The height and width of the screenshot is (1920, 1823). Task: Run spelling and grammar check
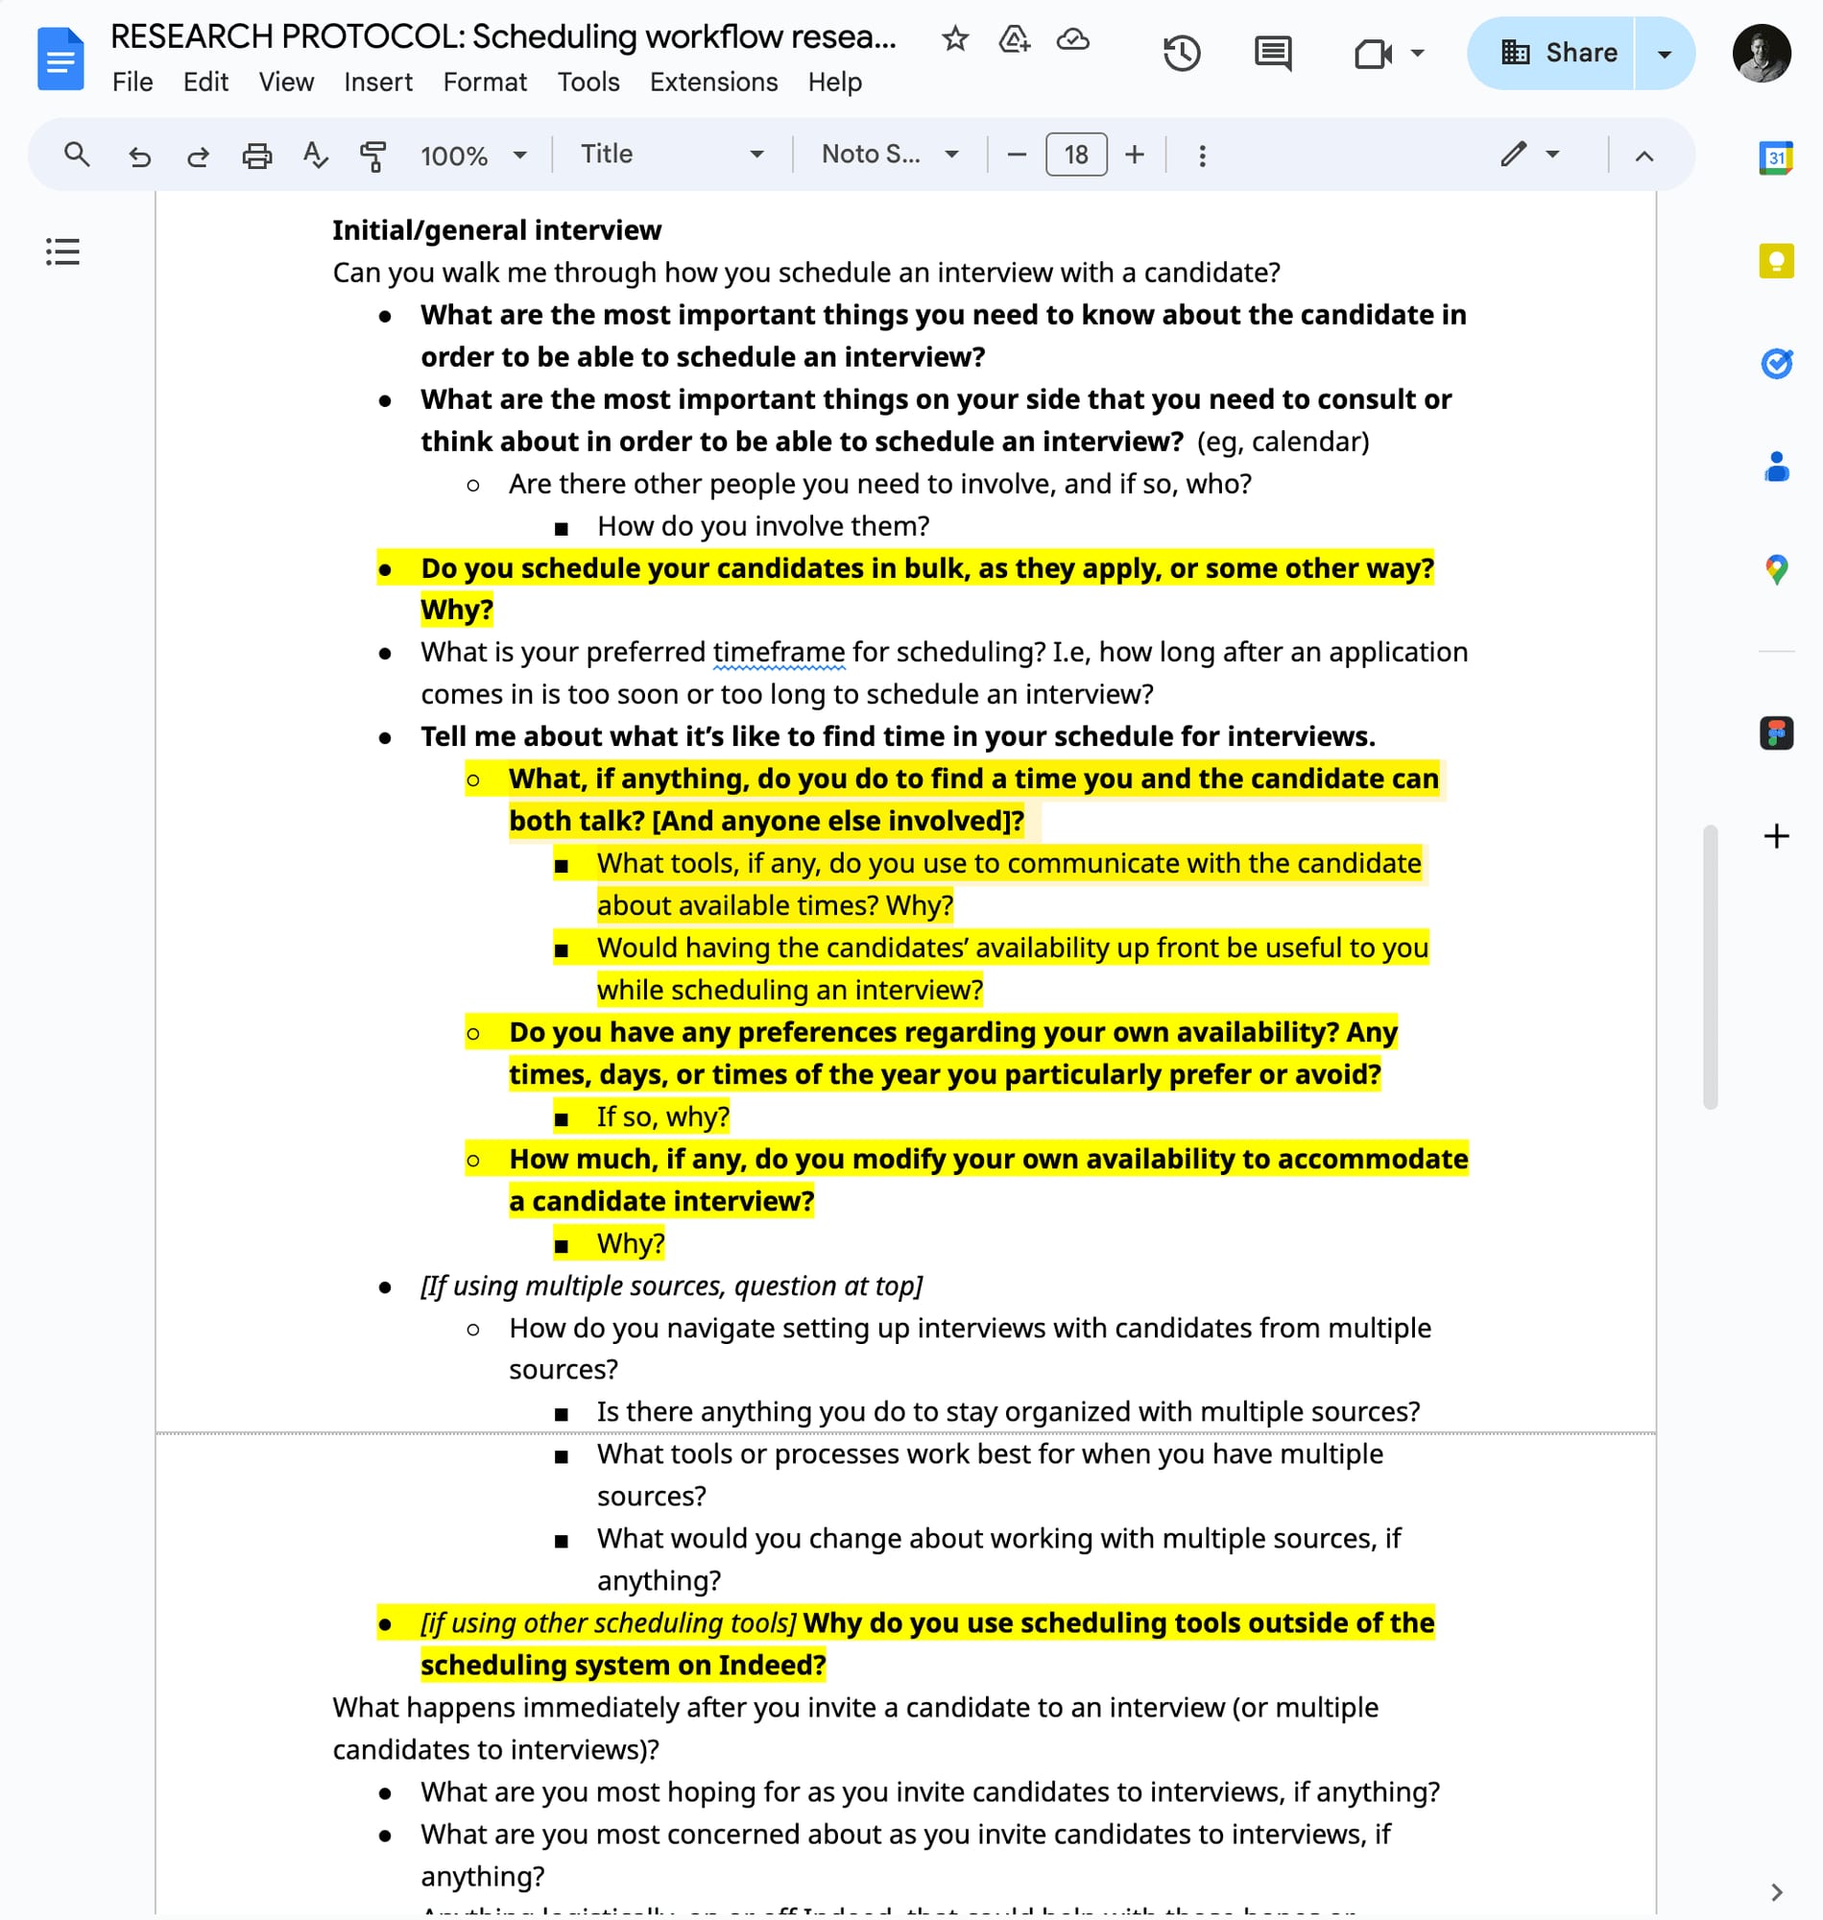pyautogui.click(x=315, y=156)
